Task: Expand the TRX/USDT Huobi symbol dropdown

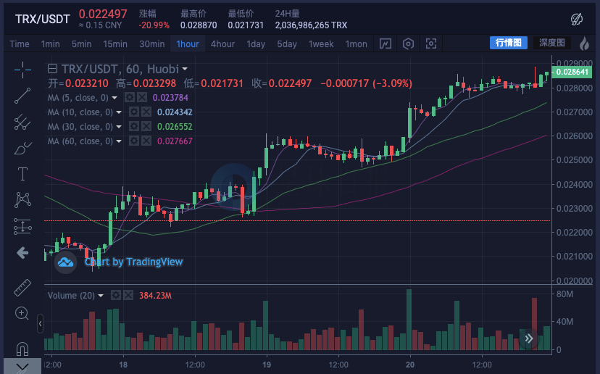Action: (185, 70)
